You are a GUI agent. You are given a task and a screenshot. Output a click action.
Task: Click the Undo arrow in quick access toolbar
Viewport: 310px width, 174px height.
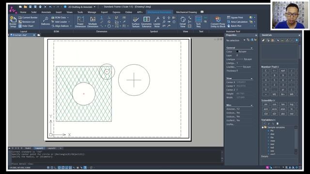coord(50,7)
